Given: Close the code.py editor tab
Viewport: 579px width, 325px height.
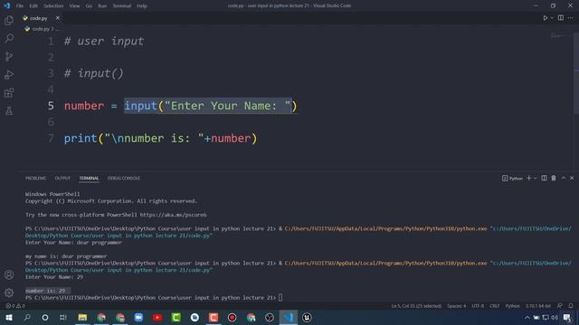Looking at the screenshot, I should tap(57, 18).
